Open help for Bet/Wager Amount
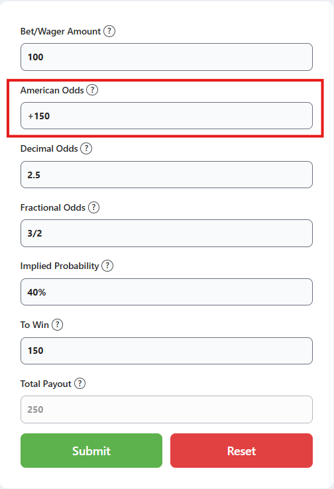This screenshot has height=489, width=334. pyautogui.click(x=109, y=31)
